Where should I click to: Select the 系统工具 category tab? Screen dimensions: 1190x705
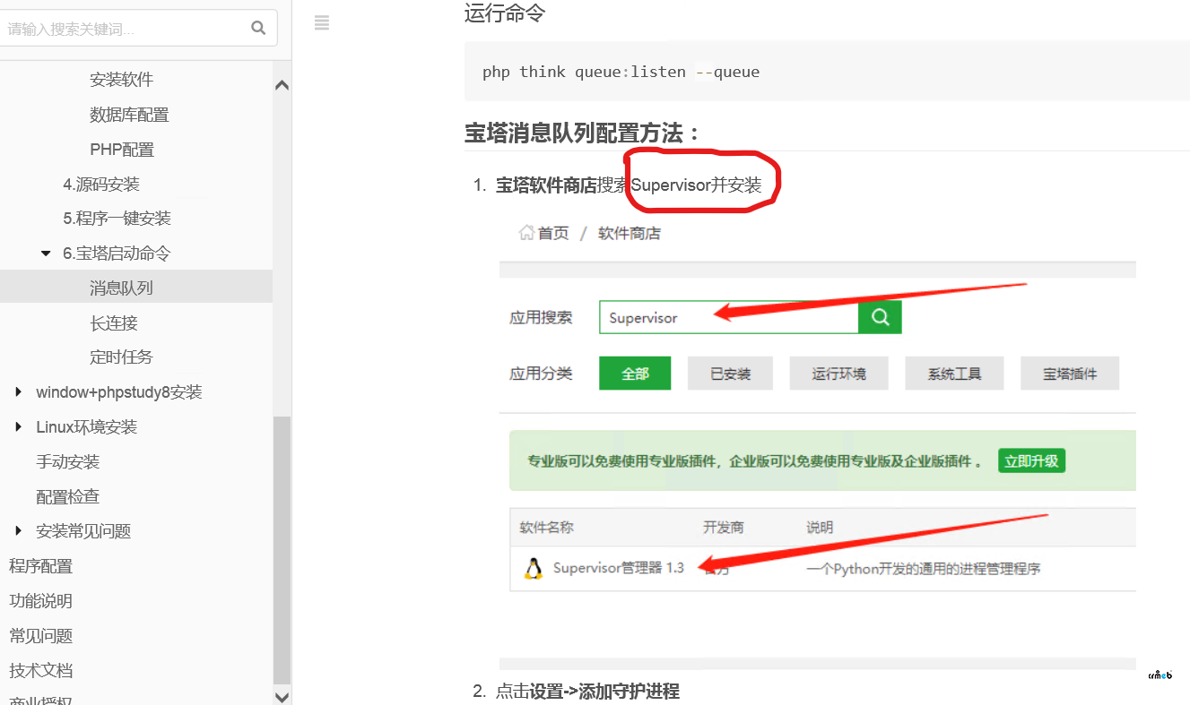[x=954, y=374]
